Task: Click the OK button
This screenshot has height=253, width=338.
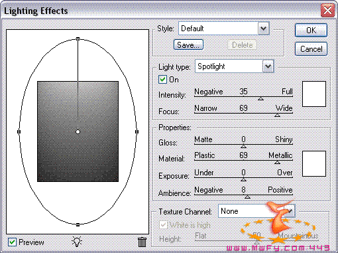Action: pos(311,30)
